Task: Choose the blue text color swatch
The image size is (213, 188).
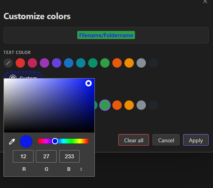Action: [x=69, y=63]
